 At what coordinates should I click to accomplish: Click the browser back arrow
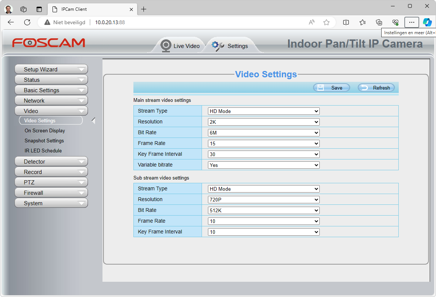point(11,22)
